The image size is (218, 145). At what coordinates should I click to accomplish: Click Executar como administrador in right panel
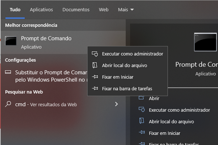[x=179, y=110]
